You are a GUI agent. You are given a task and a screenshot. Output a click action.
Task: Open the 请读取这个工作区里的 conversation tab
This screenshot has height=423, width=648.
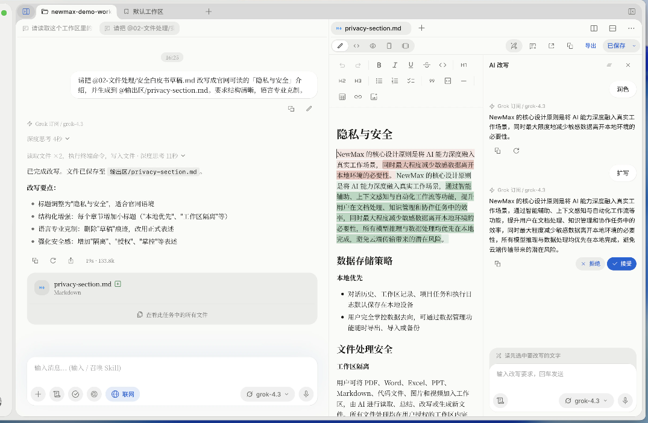click(57, 28)
